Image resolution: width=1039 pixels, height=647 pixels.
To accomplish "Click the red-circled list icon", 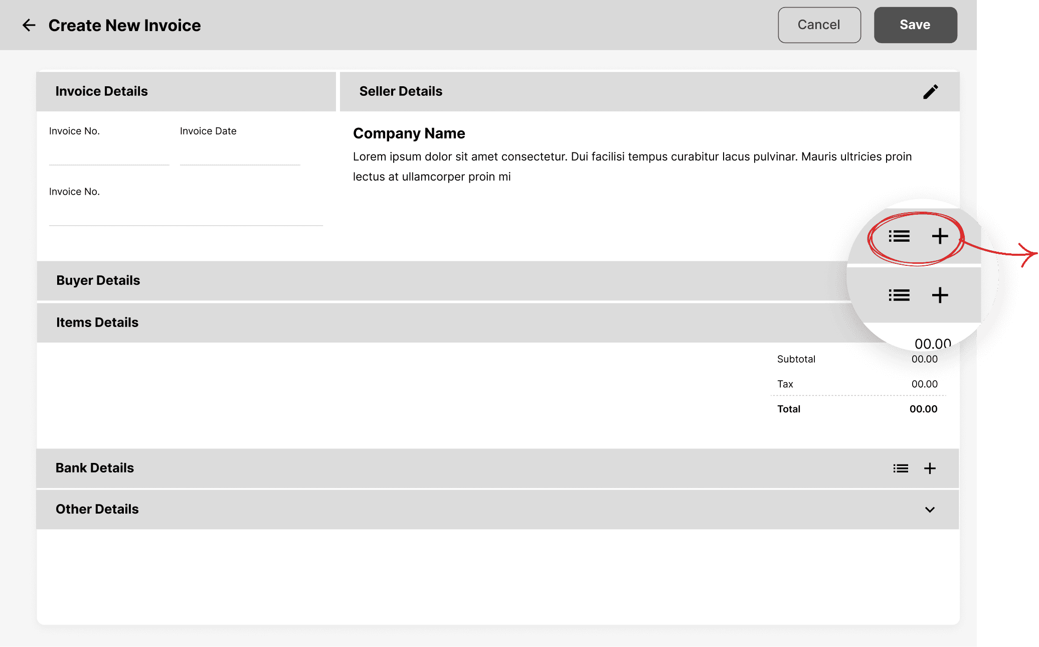I will pyautogui.click(x=899, y=236).
